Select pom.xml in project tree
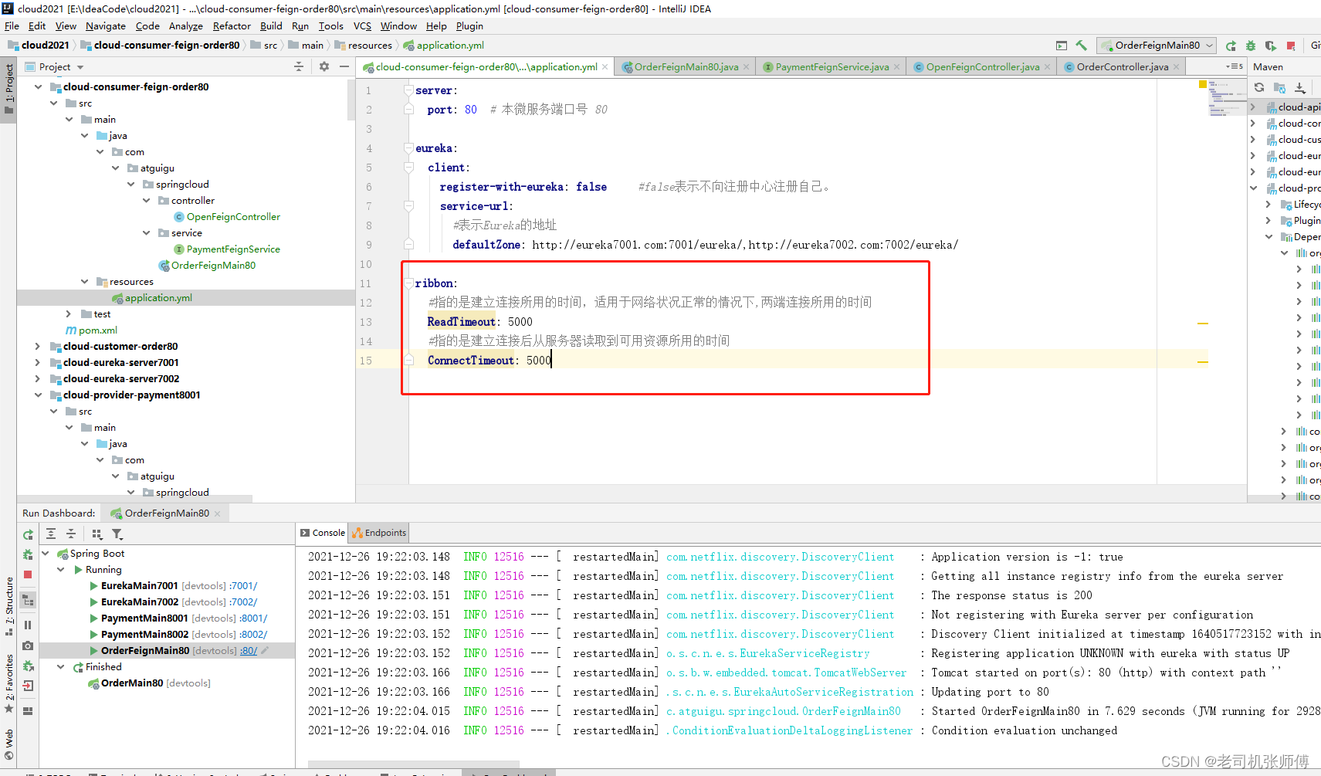 click(97, 330)
